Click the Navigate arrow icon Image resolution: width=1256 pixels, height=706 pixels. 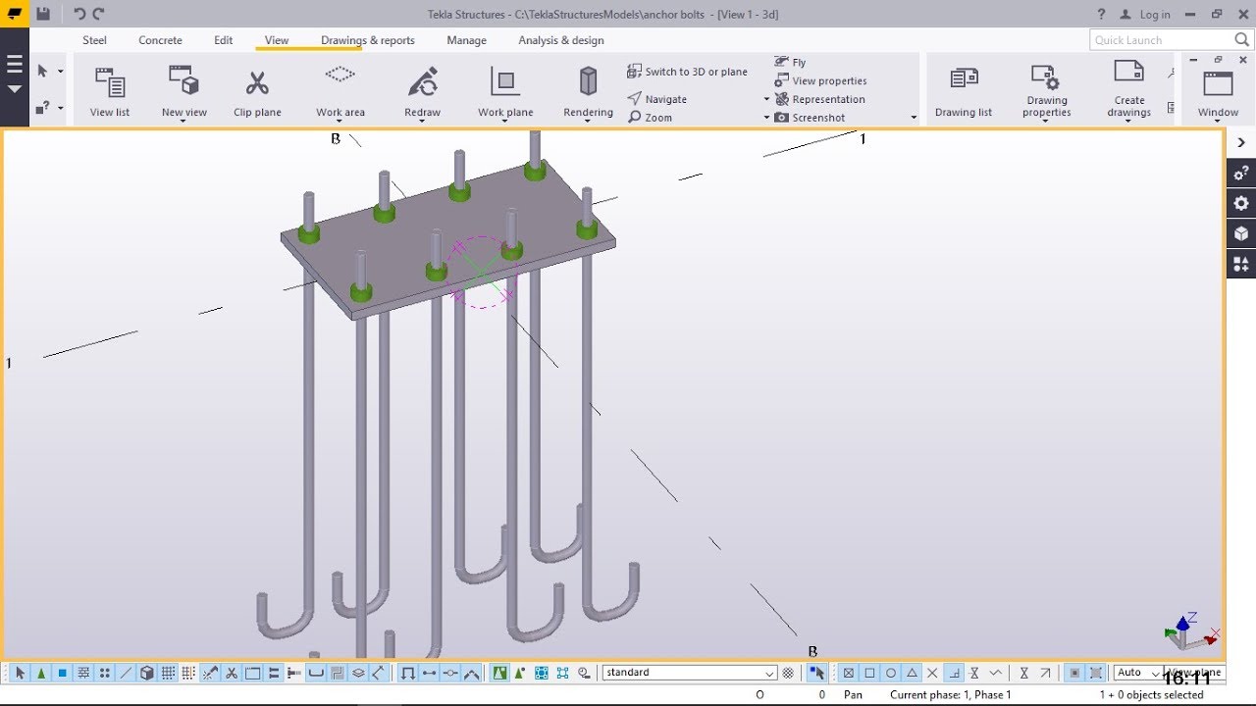point(635,99)
